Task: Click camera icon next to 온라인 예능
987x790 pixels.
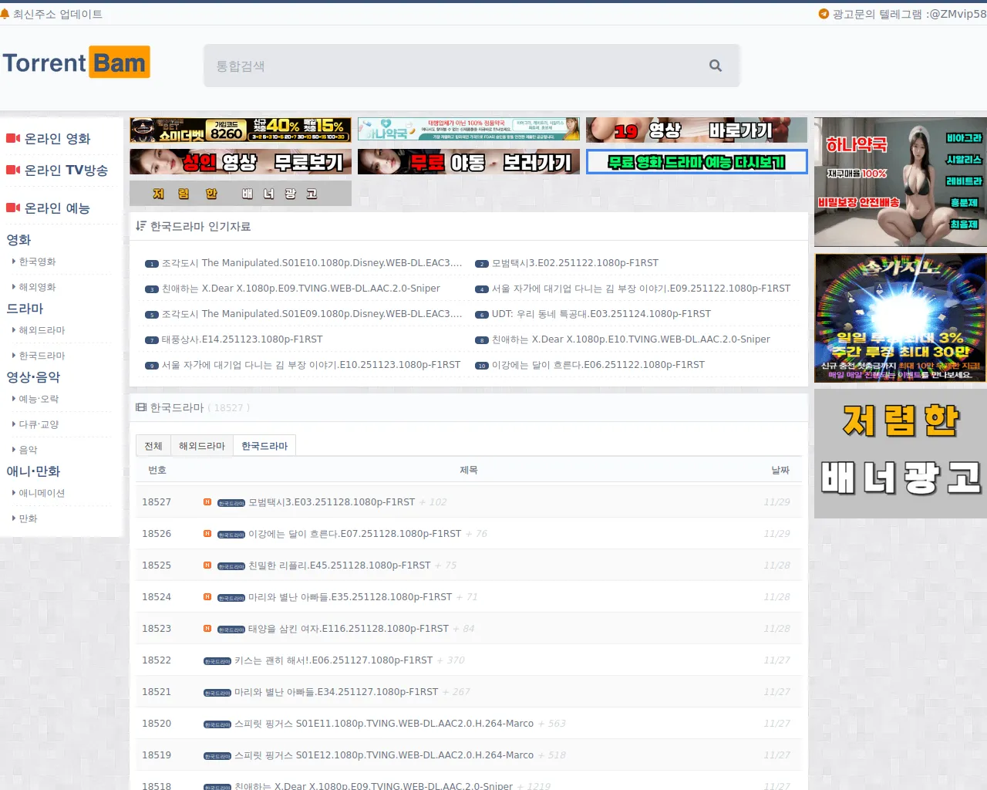Action: point(13,208)
